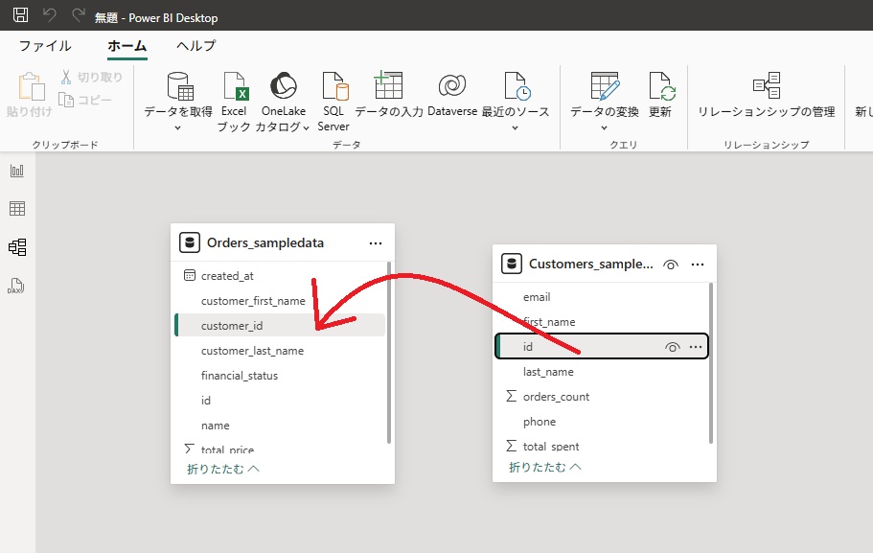Image resolution: width=873 pixels, height=553 pixels.
Task: Select financial_status field in Orders table
Action: tap(280, 376)
